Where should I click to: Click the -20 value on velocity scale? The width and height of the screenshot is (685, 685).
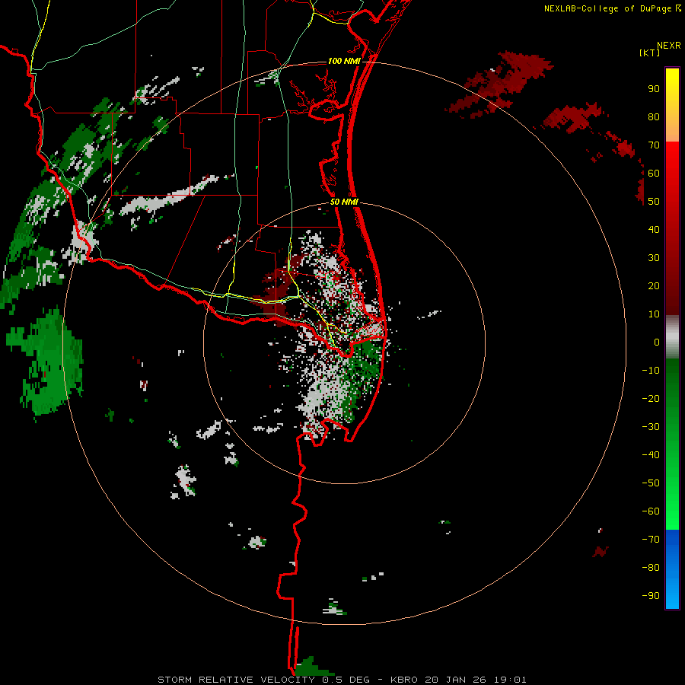coord(651,398)
